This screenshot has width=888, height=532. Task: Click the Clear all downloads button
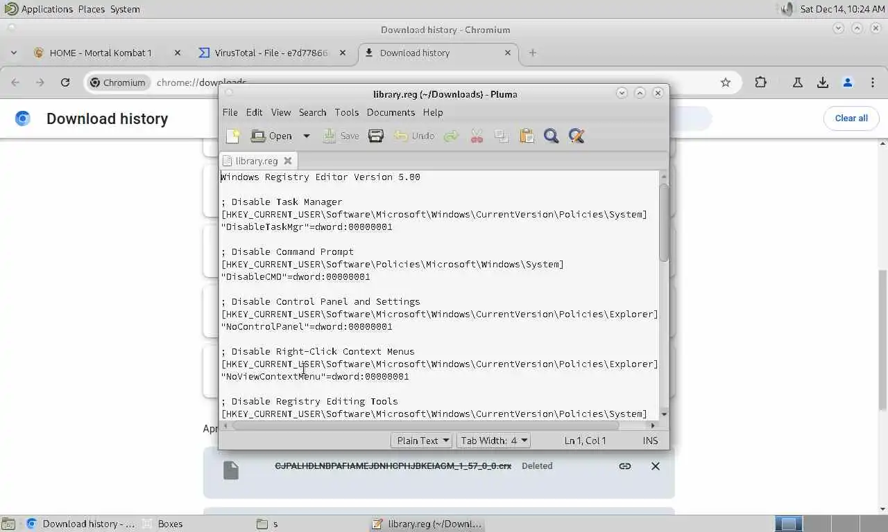(851, 118)
